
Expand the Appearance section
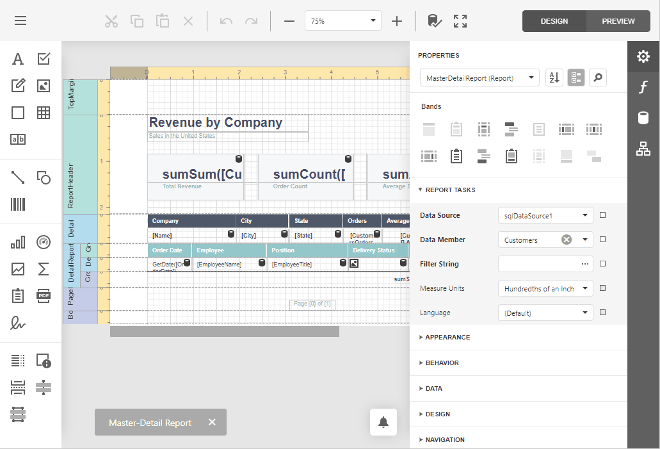click(447, 337)
